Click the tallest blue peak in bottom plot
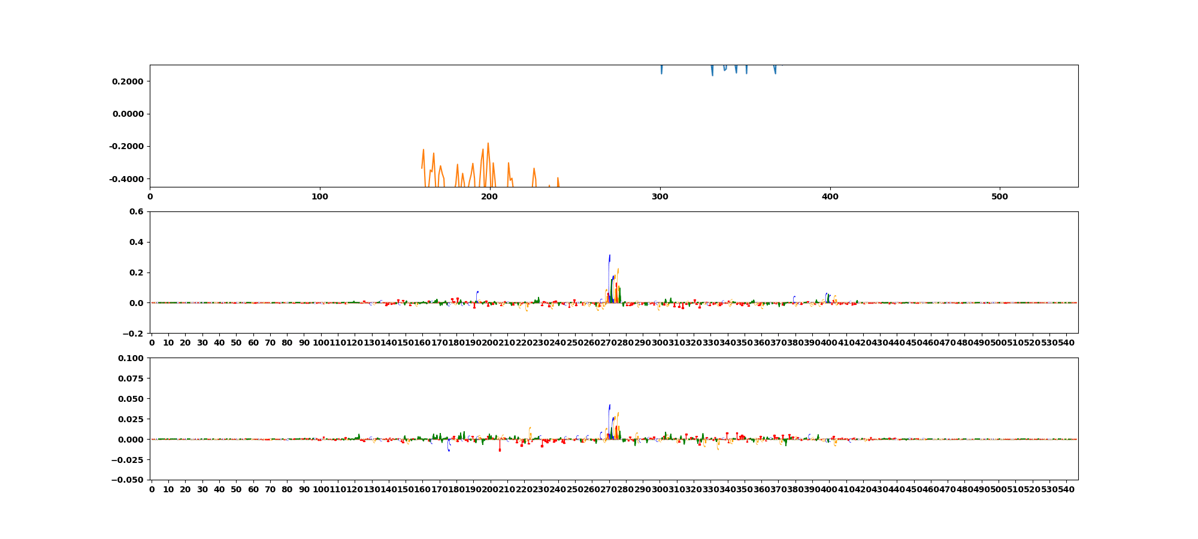 (x=609, y=406)
